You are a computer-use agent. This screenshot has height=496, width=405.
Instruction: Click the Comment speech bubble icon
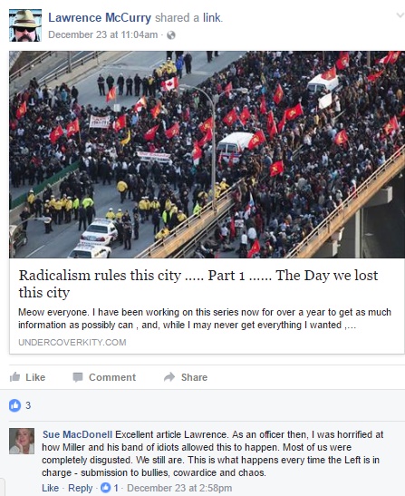(x=77, y=377)
